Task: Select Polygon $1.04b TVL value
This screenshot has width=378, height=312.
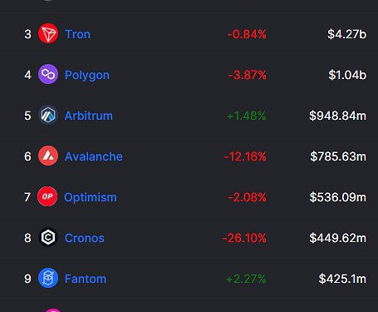Action: (x=347, y=75)
